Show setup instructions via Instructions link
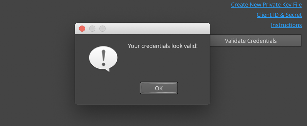Viewport: 307px width, 126px height. (x=286, y=25)
